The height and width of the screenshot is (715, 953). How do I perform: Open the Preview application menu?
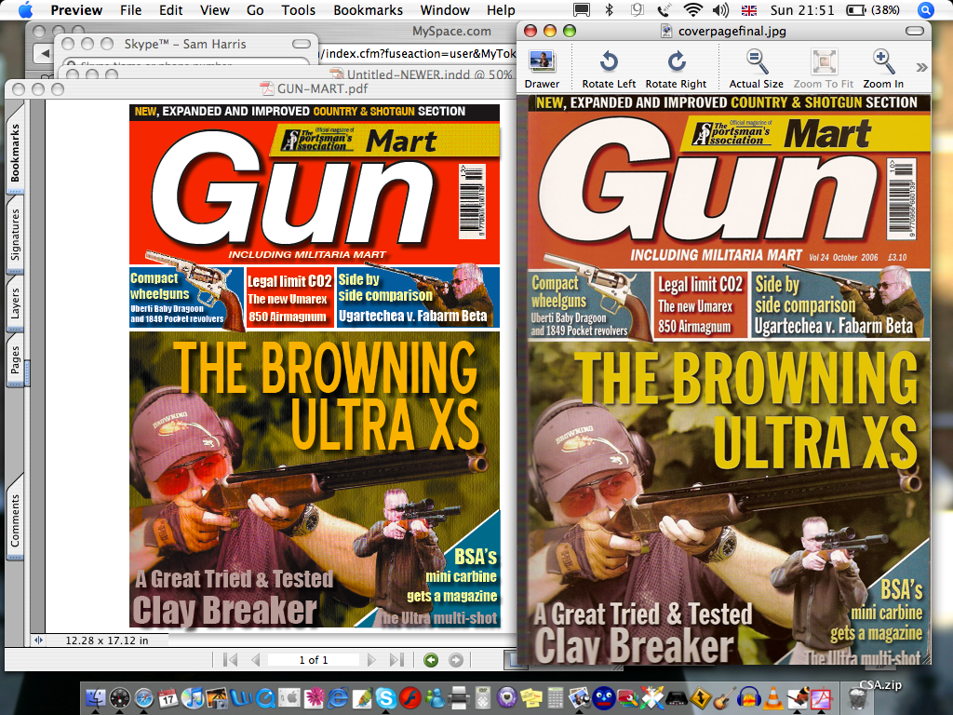coord(76,9)
